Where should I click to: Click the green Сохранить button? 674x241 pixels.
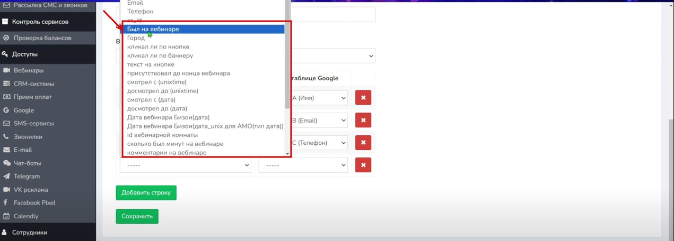click(x=137, y=216)
